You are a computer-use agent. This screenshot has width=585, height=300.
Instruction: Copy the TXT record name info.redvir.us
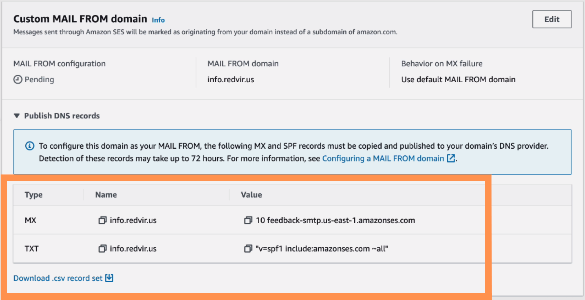click(x=102, y=248)
